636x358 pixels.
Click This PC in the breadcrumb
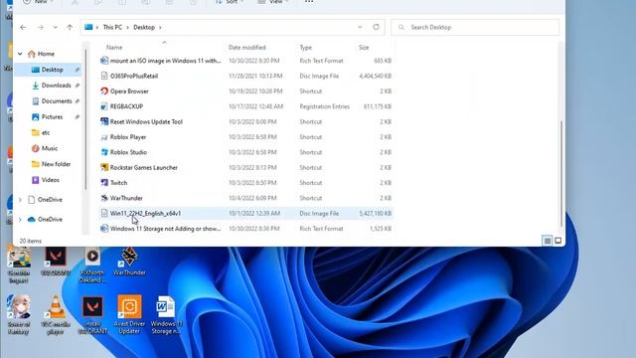click(x=112, y=27)
